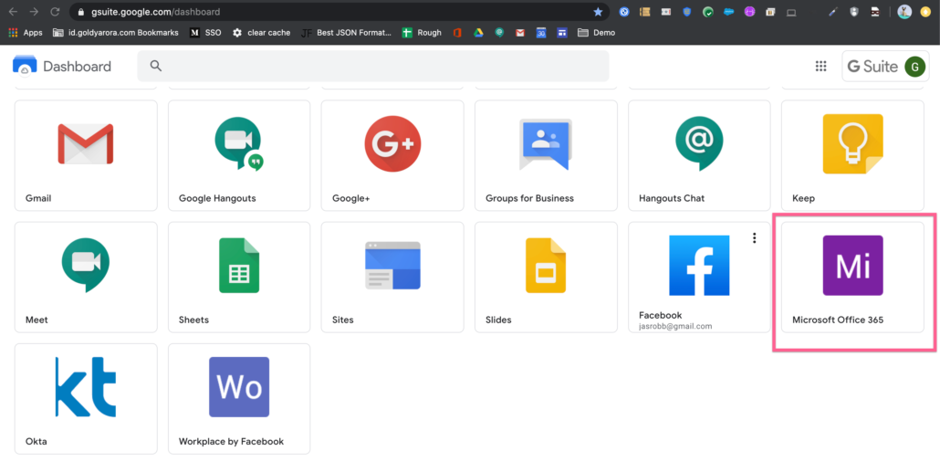The image size is (940, 472).
Task: Click the jasrobb@gmail.com account text
Action: point(675,326)
